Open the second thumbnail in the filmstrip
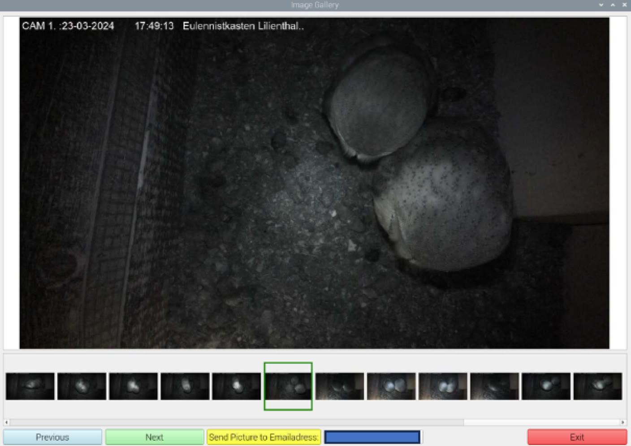This screenshot has height=446, width=631. coord(82,386)
